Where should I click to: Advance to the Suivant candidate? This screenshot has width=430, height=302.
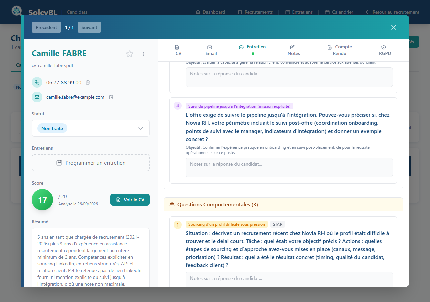(89, 27)
